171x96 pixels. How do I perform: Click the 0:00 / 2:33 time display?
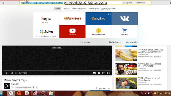[23, 73]
